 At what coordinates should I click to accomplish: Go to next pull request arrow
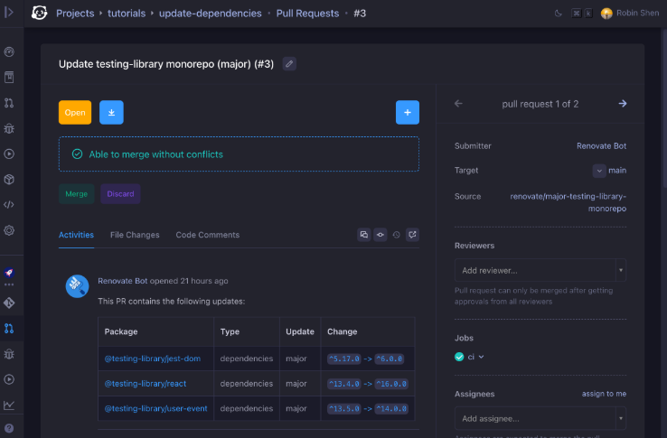623,103
